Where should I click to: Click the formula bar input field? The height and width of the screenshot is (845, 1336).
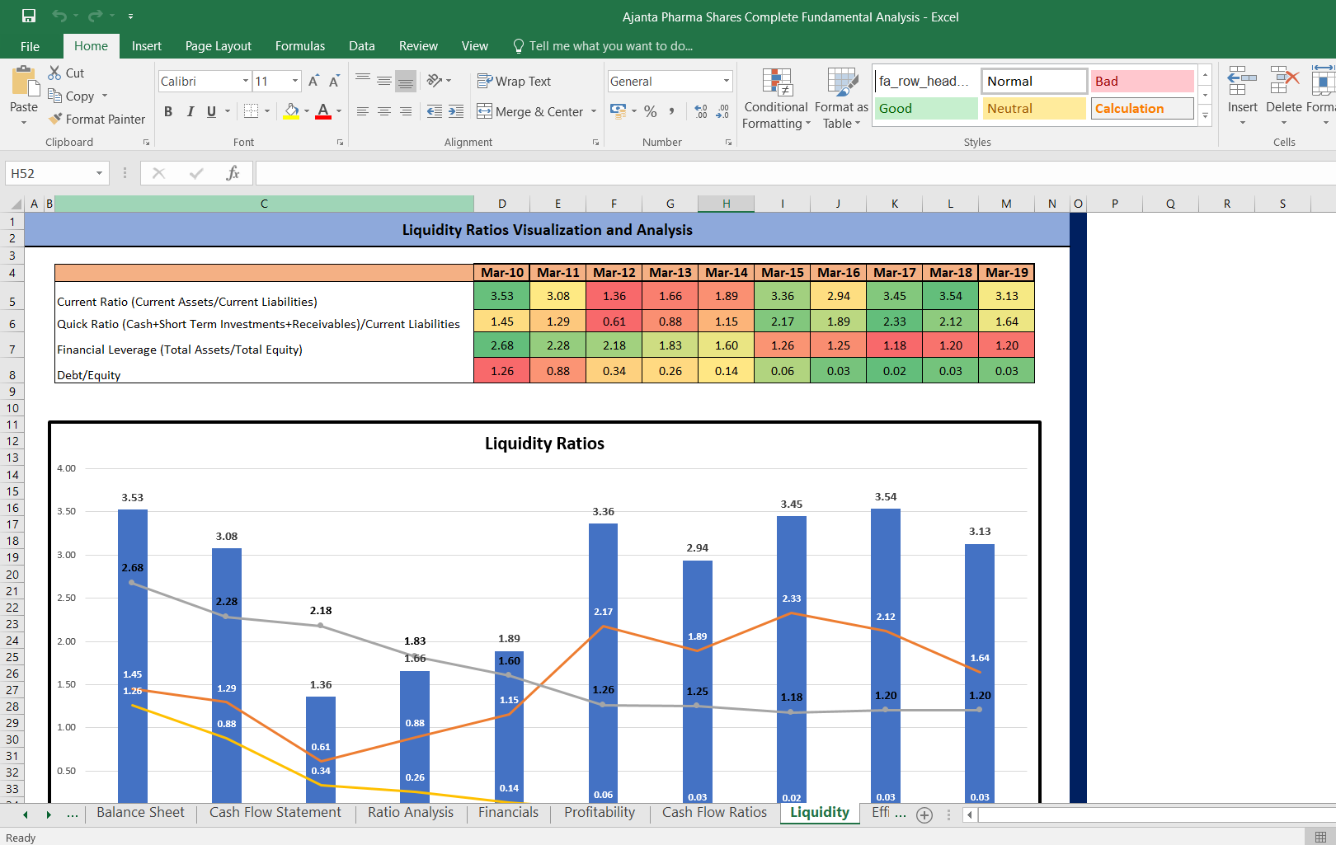[x=795, y=173]
